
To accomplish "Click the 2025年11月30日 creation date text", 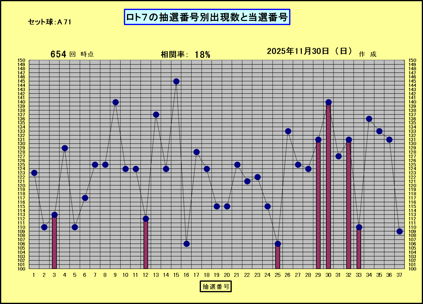I will [310, 51].
